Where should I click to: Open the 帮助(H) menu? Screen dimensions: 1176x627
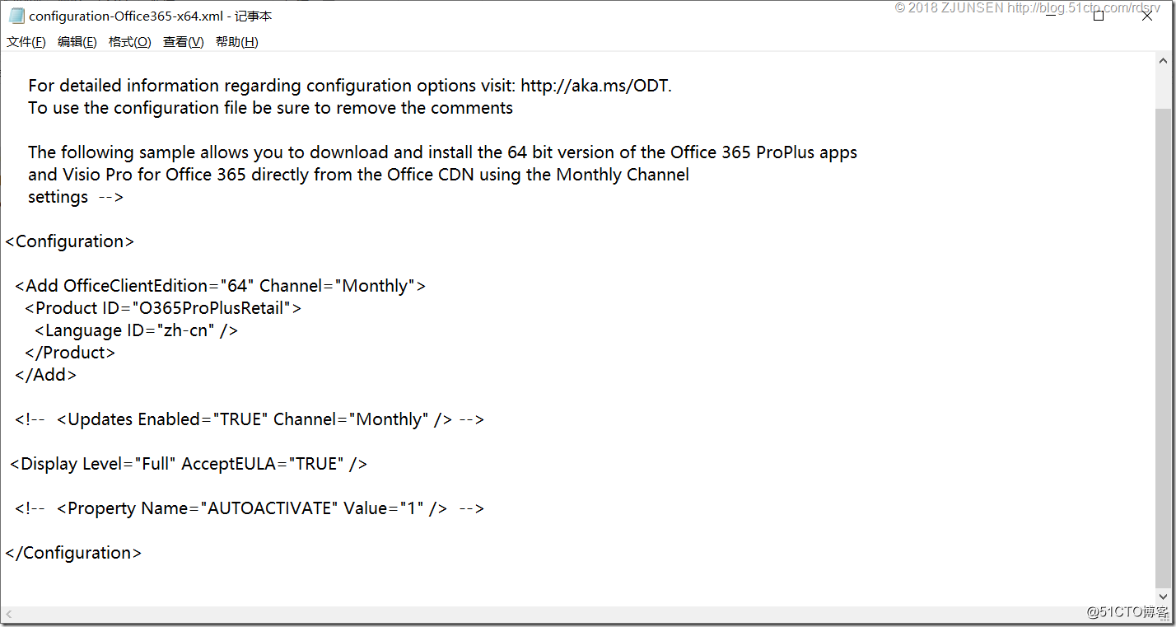pyautogui.click(x=237, y=42)
